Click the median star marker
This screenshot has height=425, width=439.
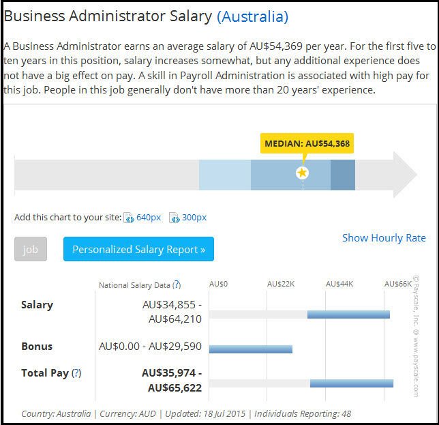303,173
